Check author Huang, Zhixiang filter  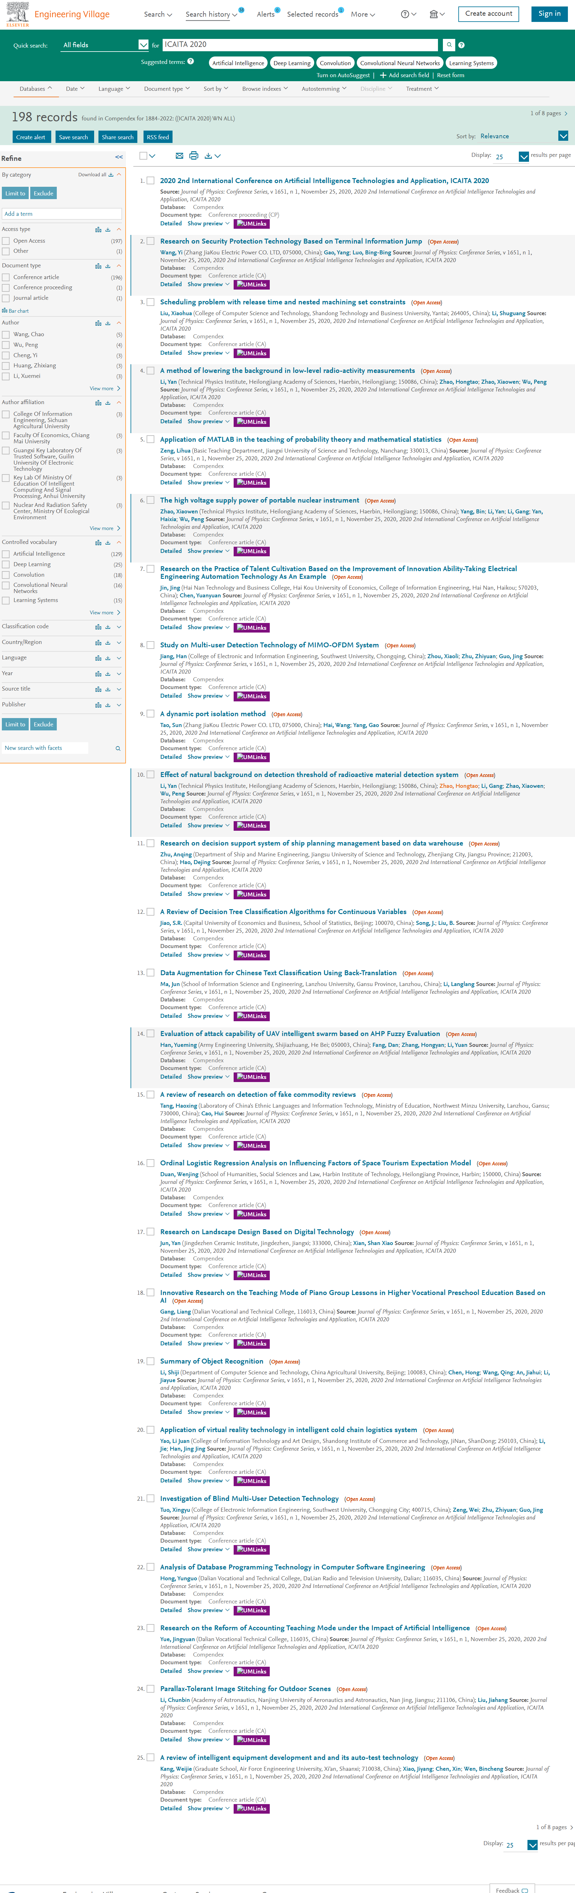coord(6,366)
